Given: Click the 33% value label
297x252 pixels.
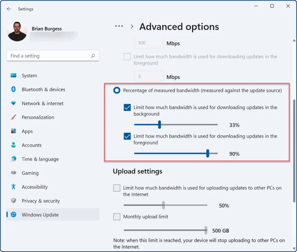Looking at the screenshot, I should pos(235,125).
